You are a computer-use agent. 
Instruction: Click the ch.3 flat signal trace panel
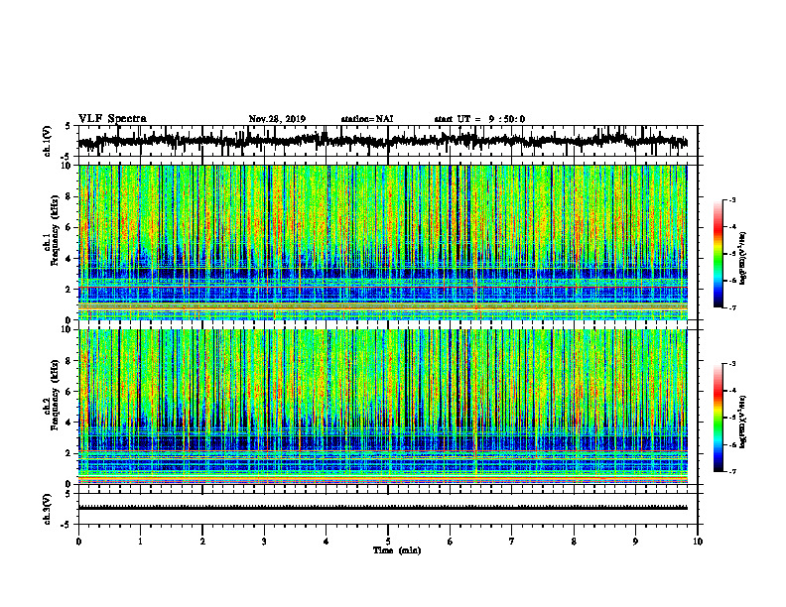point(388,509)
